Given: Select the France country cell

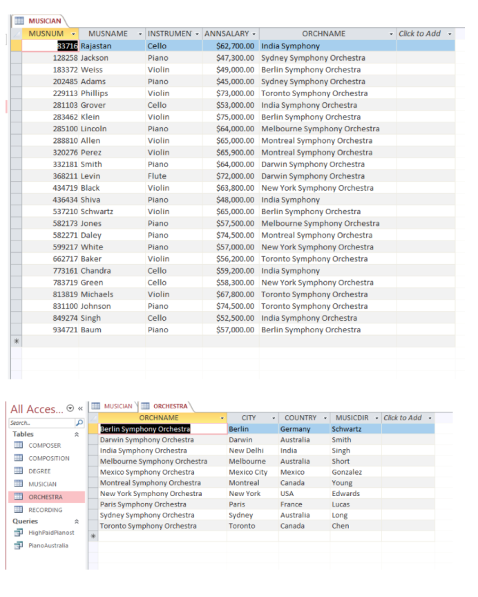Looking at the screenshot, I should coord(304,504).
